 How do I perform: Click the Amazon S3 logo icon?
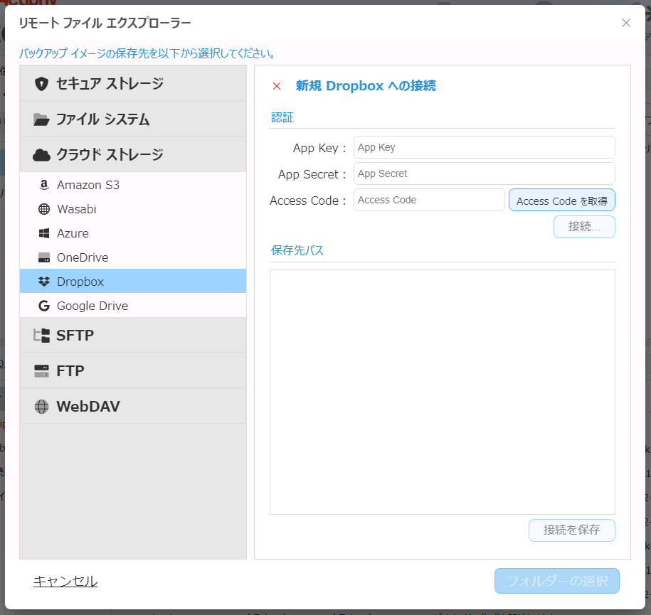pos(43,185)
